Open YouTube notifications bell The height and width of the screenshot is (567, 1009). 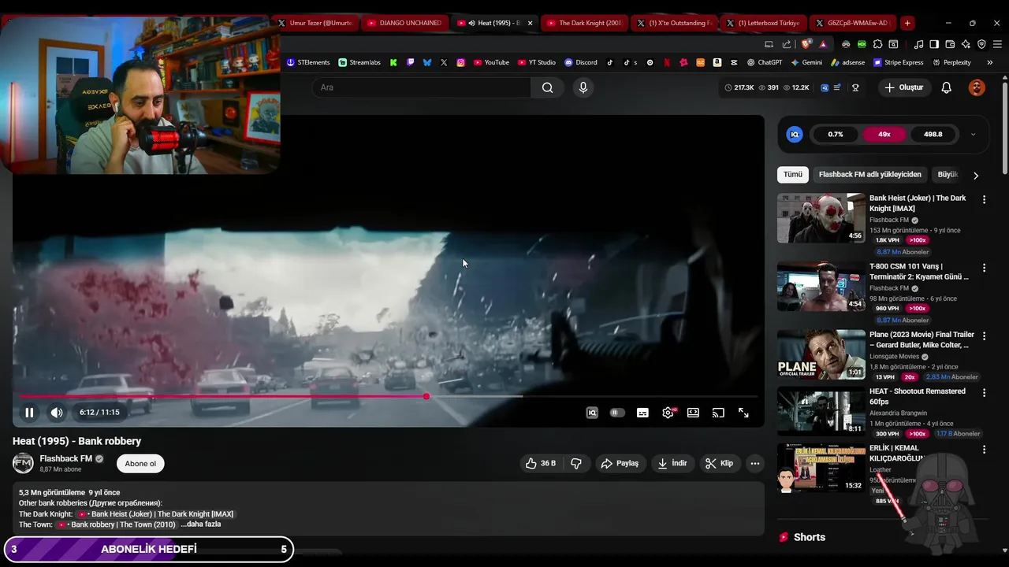tap(946, 87)
